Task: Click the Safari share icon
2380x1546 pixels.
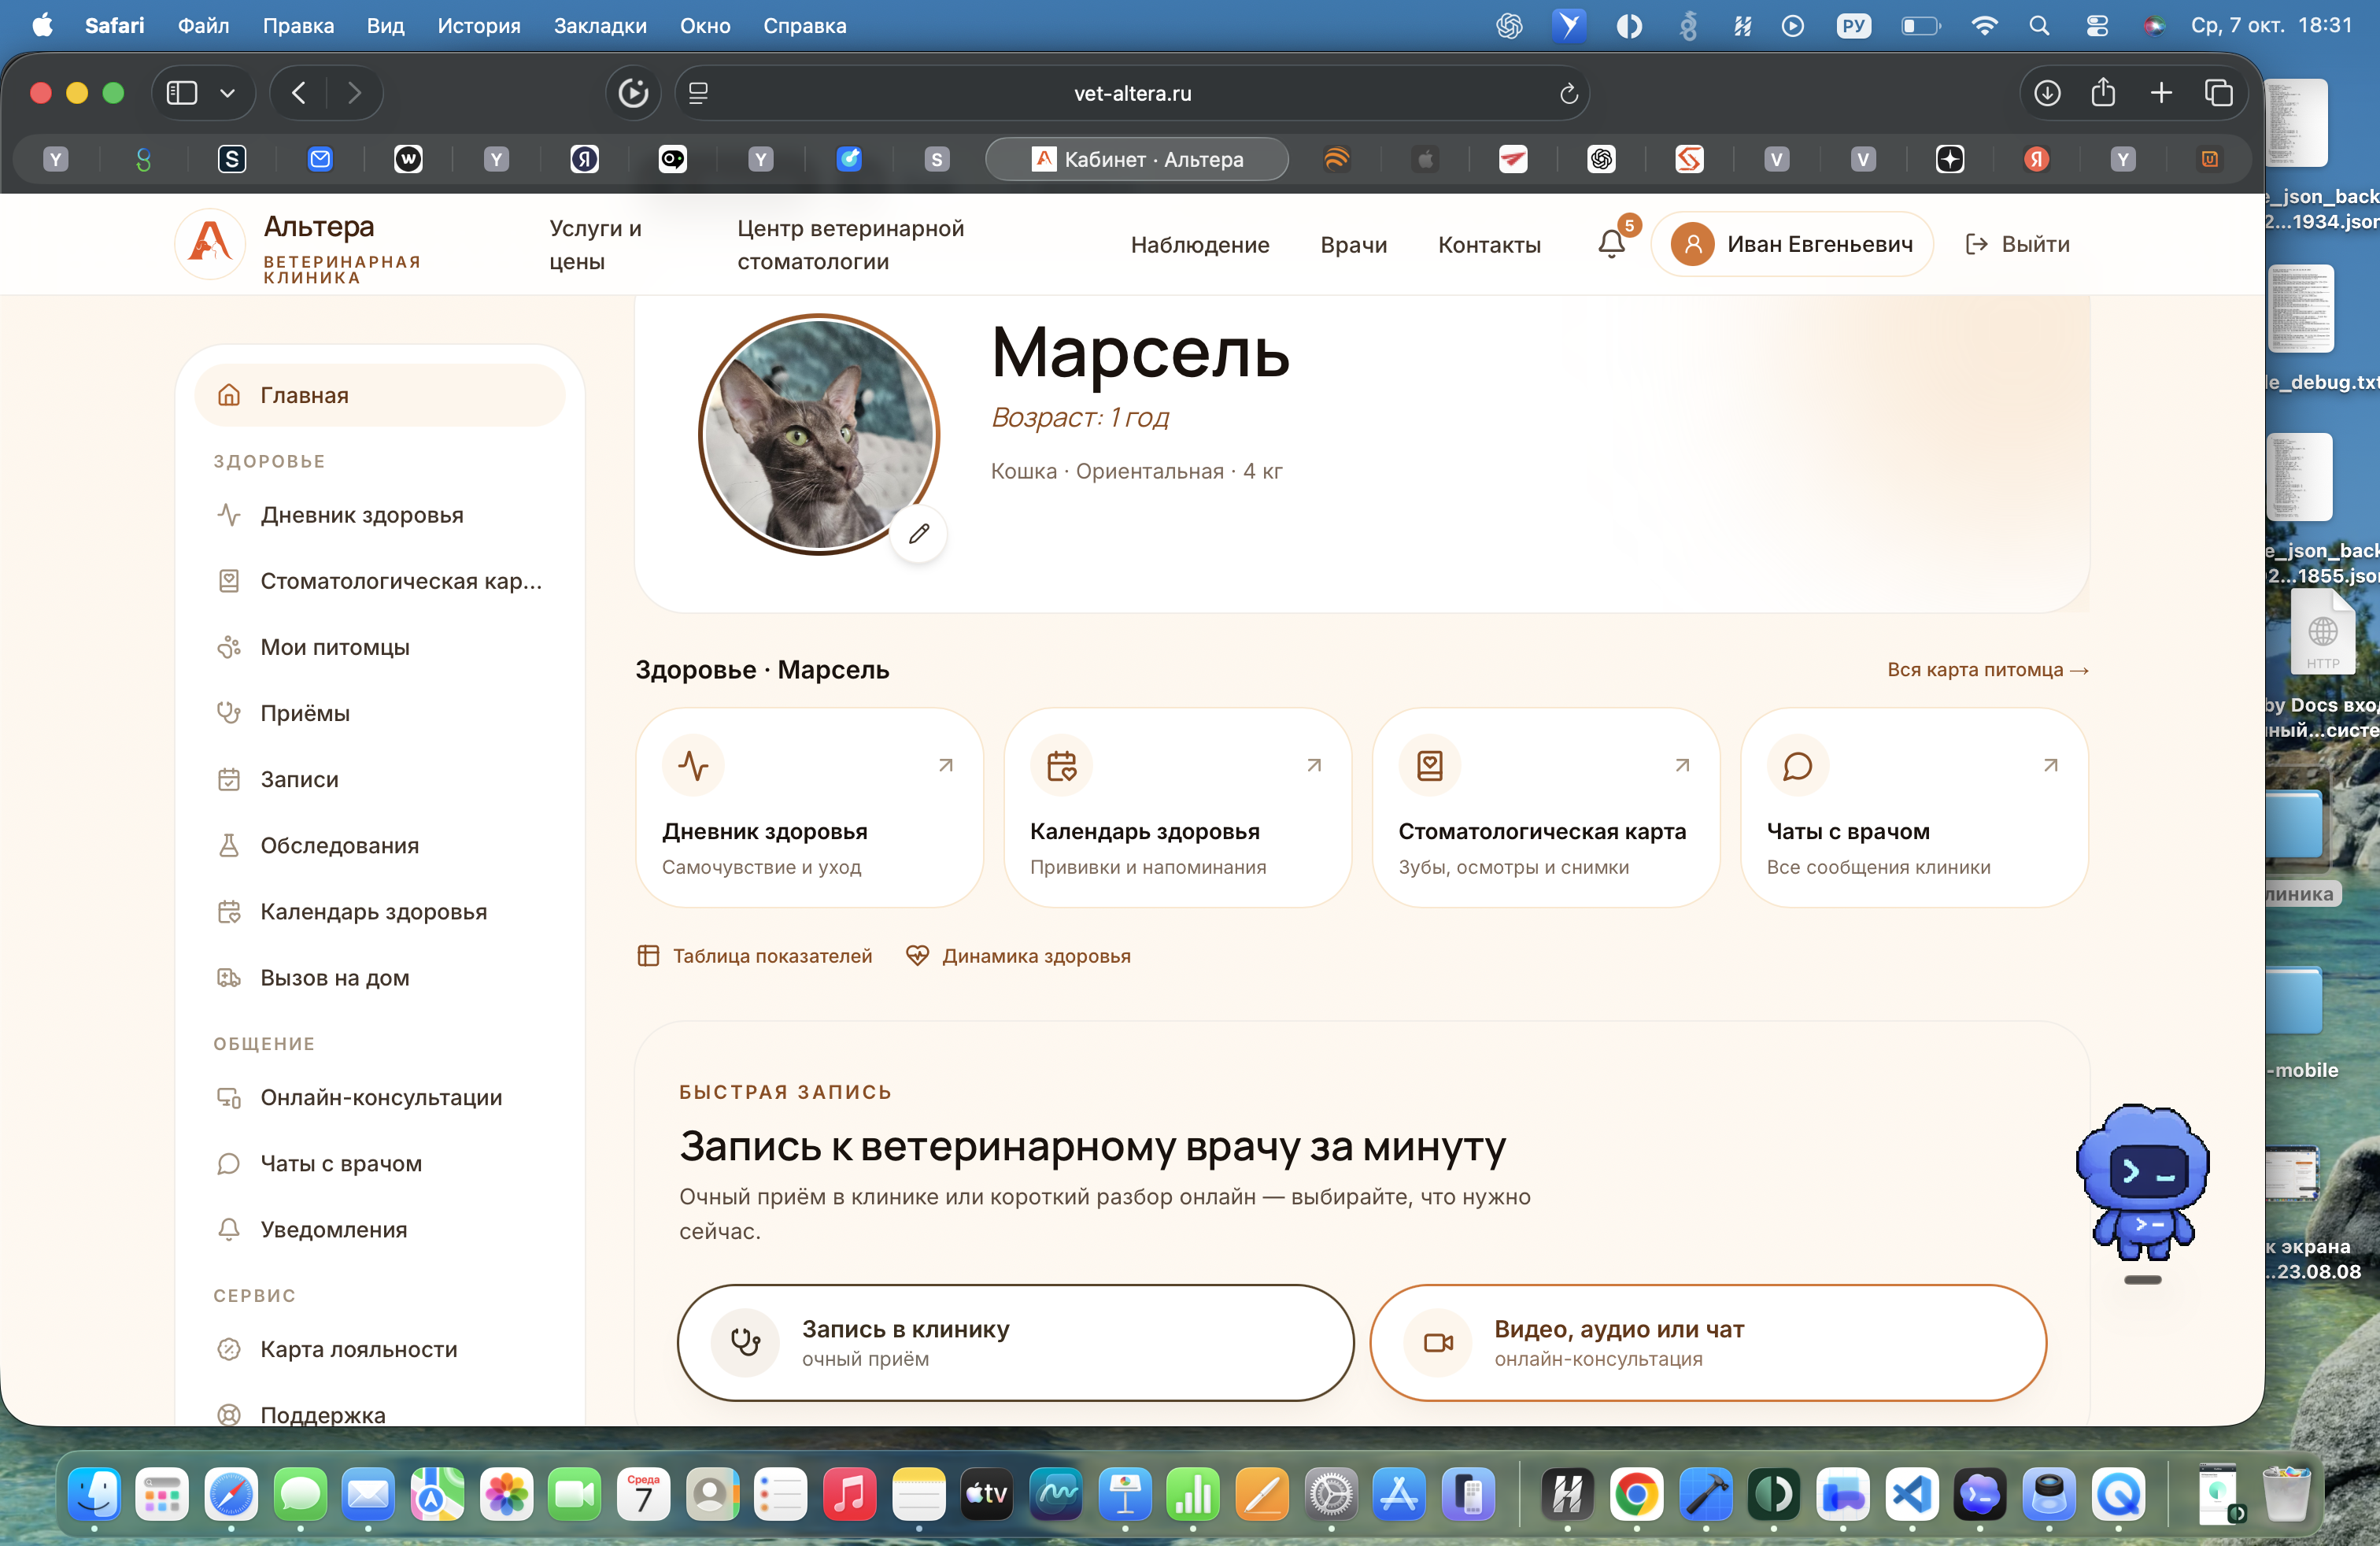Action: 2103,93
